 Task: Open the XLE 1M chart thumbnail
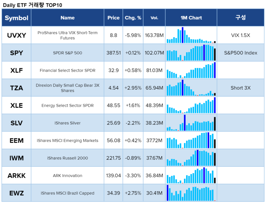pos(191,105)
